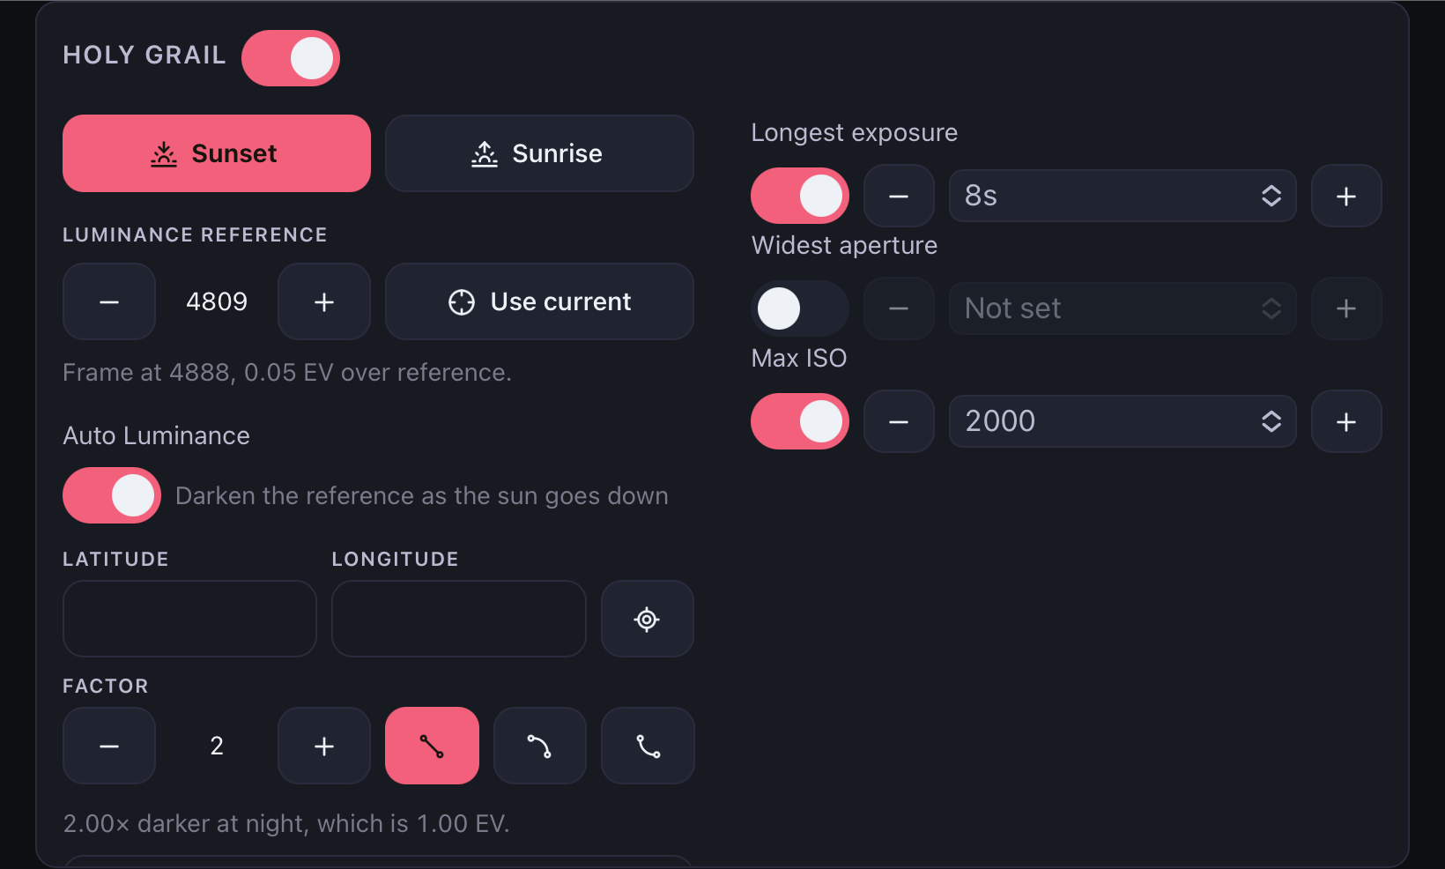Switch to the Sunrise mode
1445x869 pixels.
pos(539,153)
